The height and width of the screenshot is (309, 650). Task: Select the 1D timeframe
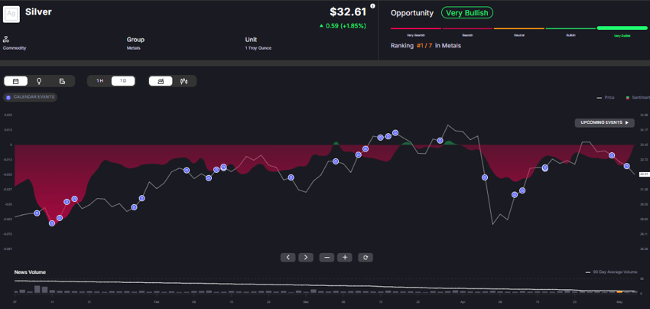(x=123, y=81)
